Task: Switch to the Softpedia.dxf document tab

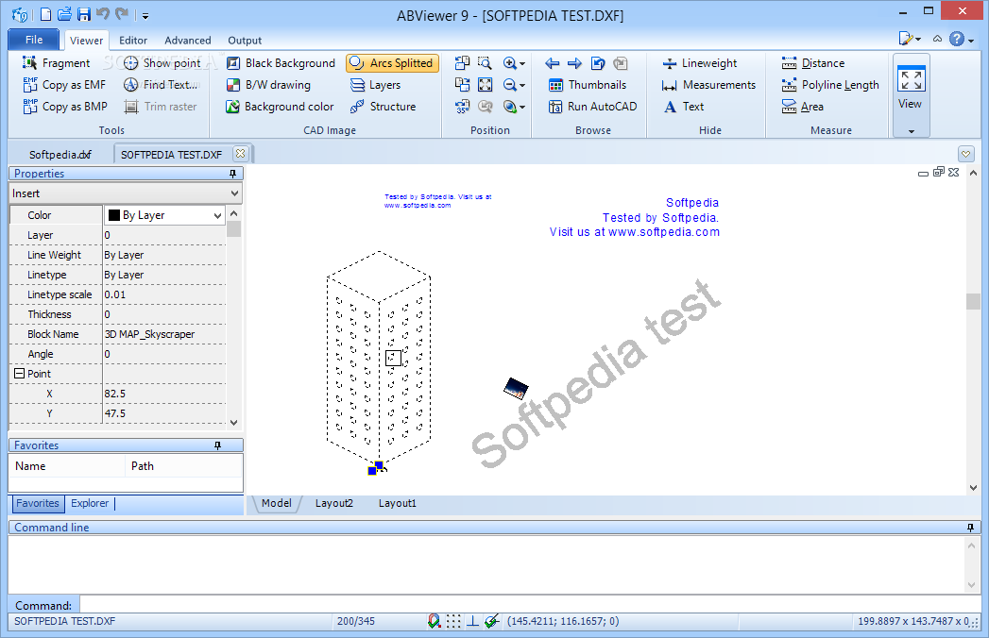Action: click(60, 155)
